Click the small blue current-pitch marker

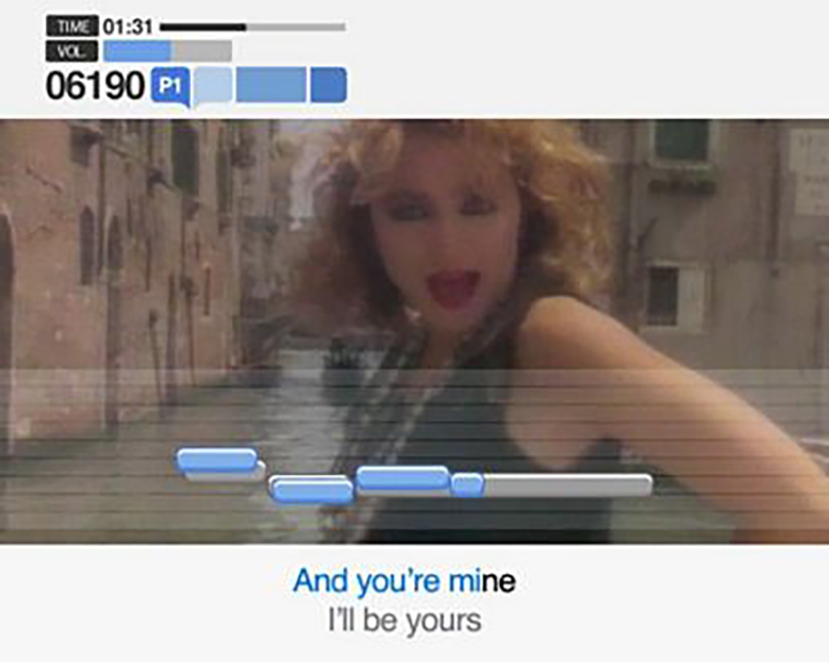[x=467, y=485]
